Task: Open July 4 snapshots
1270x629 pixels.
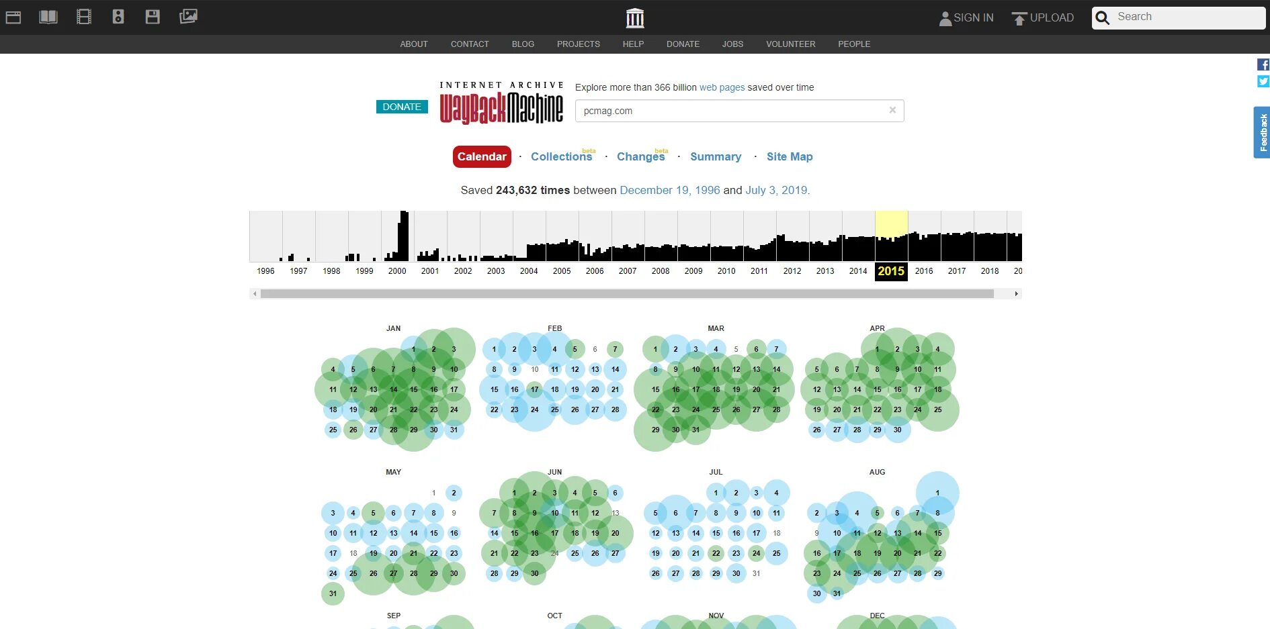Action: click(x=777, y=493)
